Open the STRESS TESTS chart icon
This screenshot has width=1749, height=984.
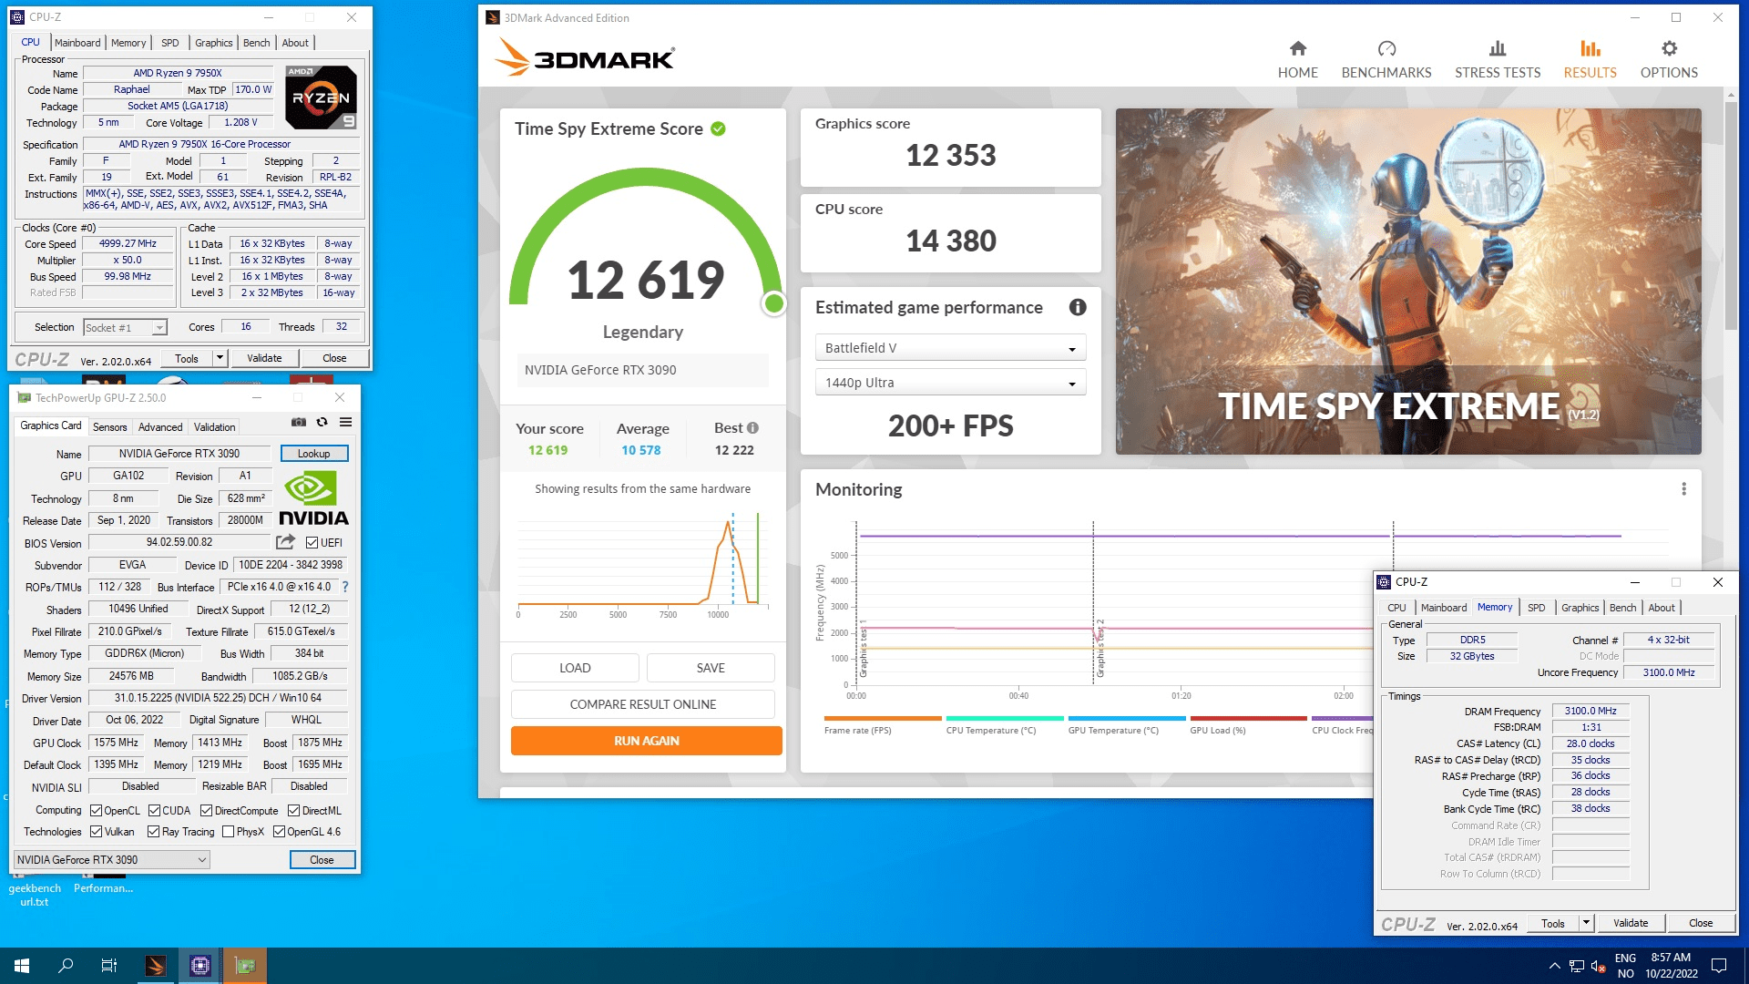point(1498,48)
